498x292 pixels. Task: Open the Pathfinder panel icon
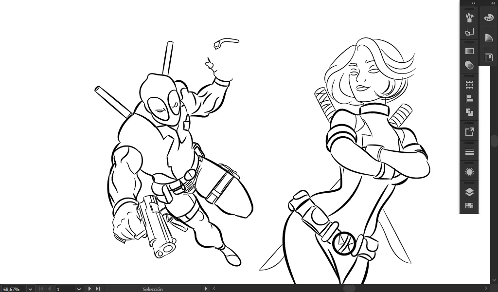[469, 112]
